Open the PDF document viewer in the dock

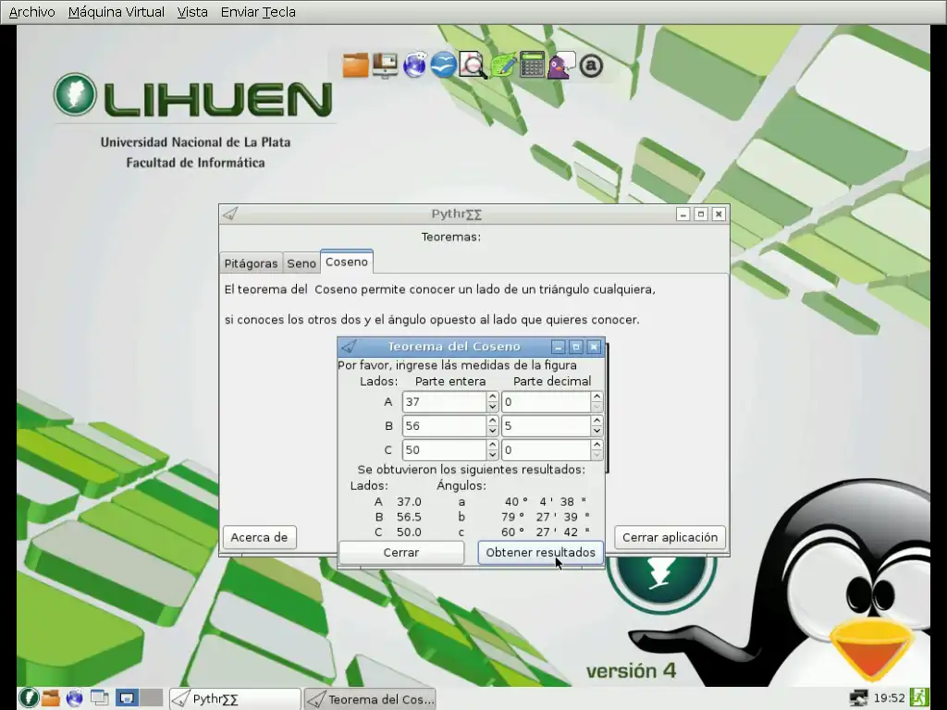tap(473, 66)
